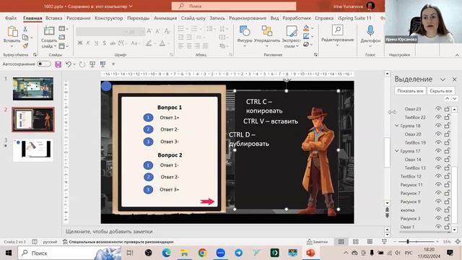Toggle visibility of Овал 20

(x=438, y=134)
